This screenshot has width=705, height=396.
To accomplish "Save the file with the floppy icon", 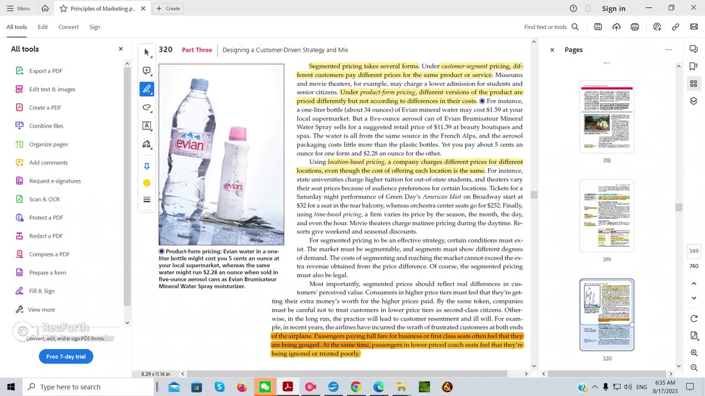I will pyautogui.click(x=598, y=27).
